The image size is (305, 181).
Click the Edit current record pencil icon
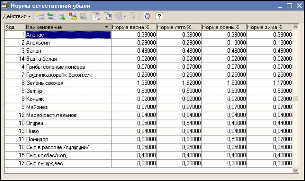click(x=61, y=16)
